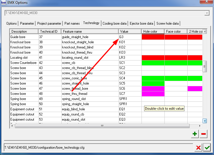Click Technical ID 53 cell
214x155 pixels.
[x=50, y=119]
